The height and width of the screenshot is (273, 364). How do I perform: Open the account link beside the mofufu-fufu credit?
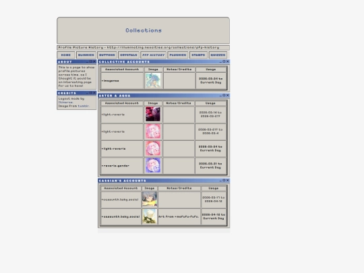pos(121,216)
